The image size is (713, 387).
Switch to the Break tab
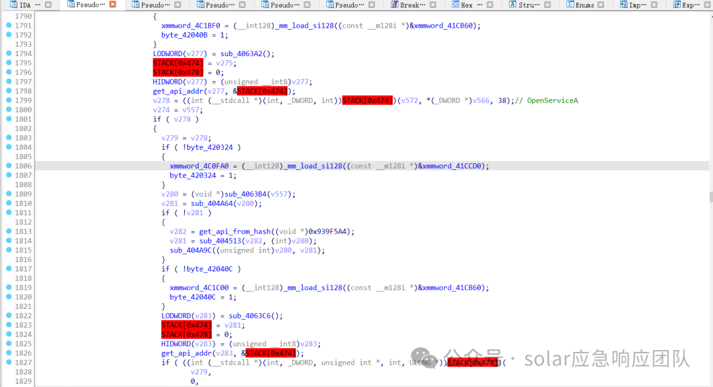pyautogui.click(x=413, y=5)
